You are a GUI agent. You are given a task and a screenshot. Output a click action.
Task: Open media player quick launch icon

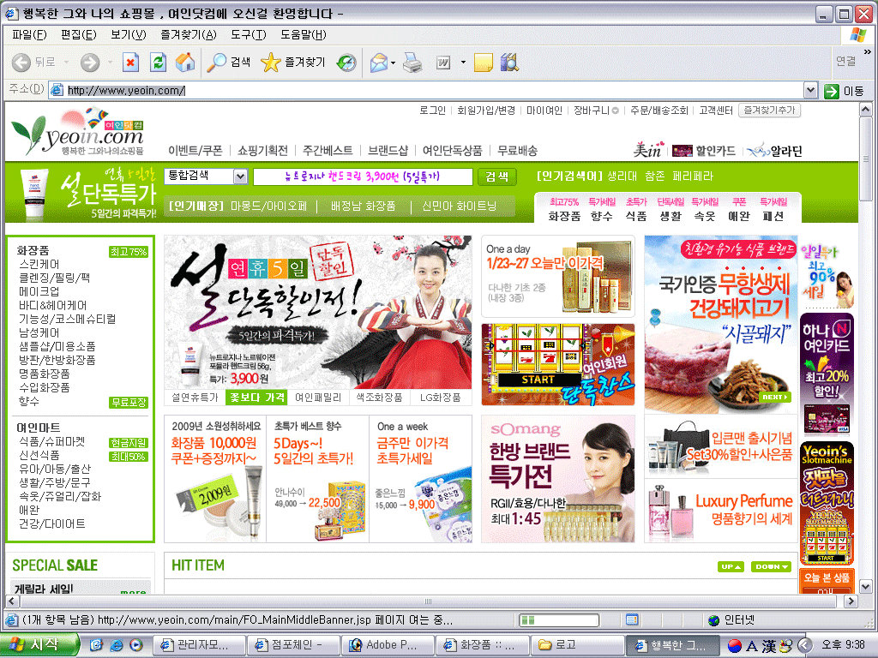coord(136,645)
